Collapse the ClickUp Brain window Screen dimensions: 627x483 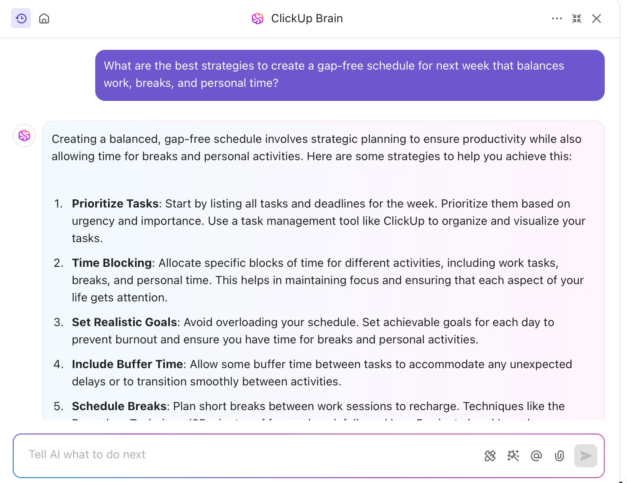click(577, 19)
